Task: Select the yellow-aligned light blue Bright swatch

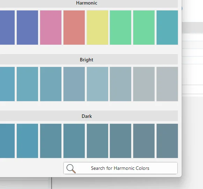Action: pos(97,84)
